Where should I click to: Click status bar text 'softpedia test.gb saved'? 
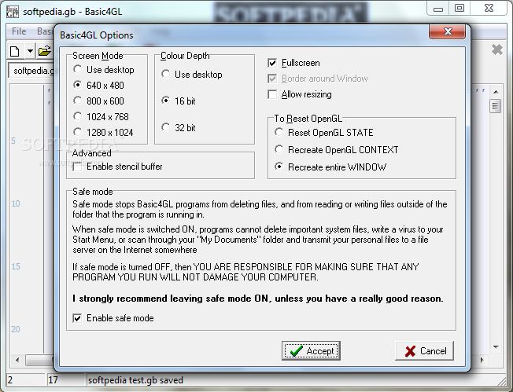[135, 380]
